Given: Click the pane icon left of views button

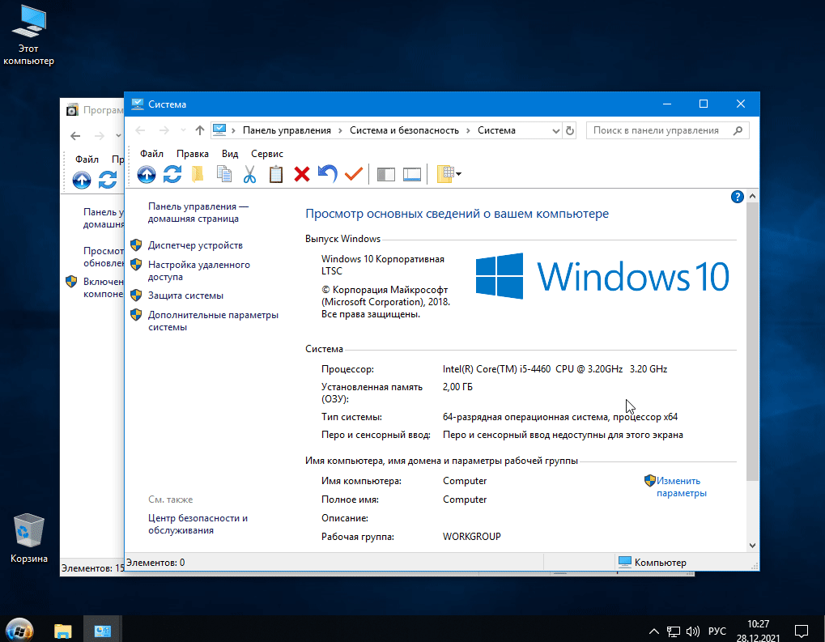Looking at the screenshot, I should point(412,174).
